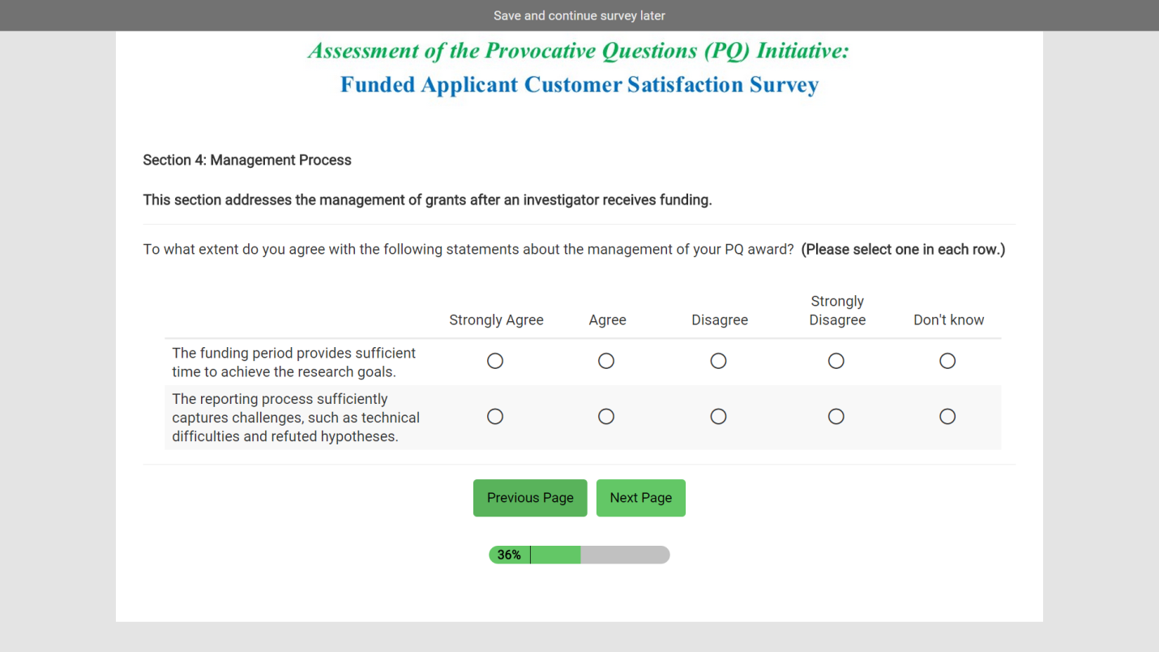Go to the Next Page
Image resolution: width=1159 pixels, height=652 pixels.
[640, 498]
